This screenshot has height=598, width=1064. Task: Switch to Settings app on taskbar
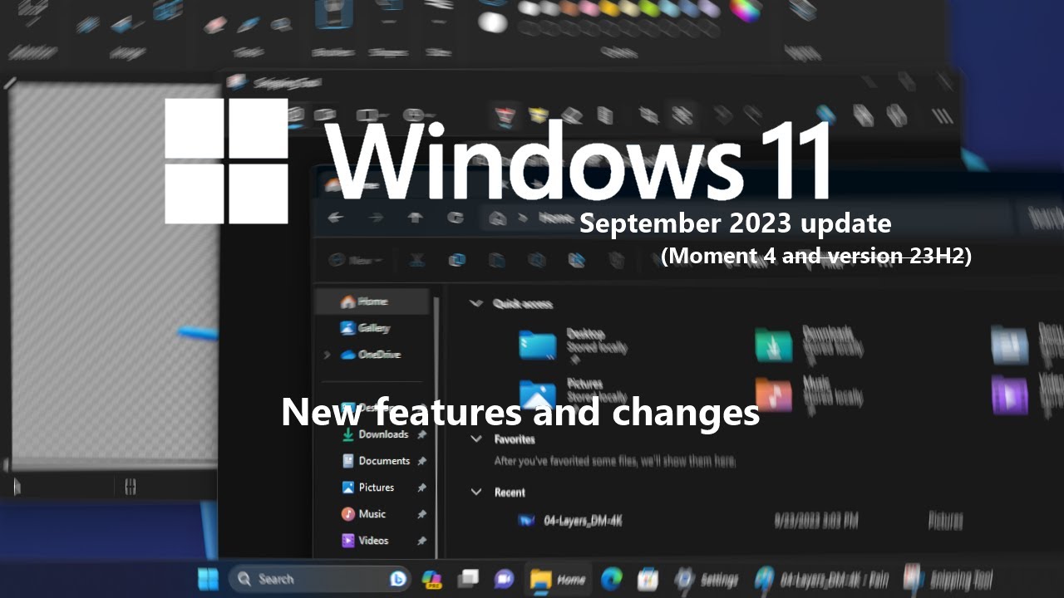pyautogui.click(x=707, y=579)
